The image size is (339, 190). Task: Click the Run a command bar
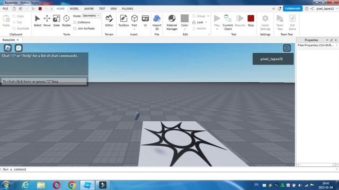pyautogui.click(x=168, y=169)
